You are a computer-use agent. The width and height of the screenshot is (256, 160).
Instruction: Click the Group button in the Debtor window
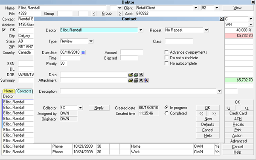(107, 13)
